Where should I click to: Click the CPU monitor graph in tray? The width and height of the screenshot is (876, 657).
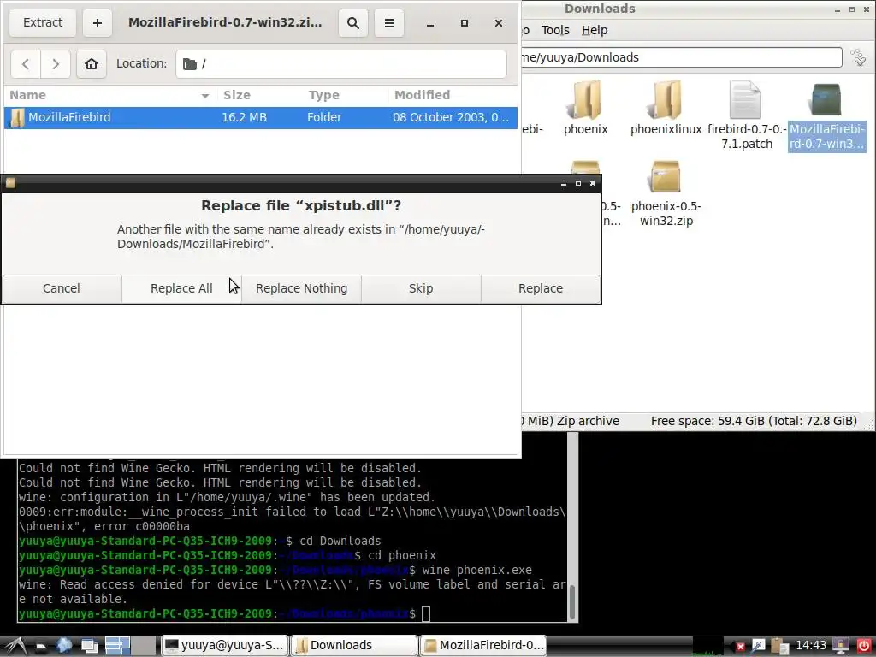[x=708, y=646]
